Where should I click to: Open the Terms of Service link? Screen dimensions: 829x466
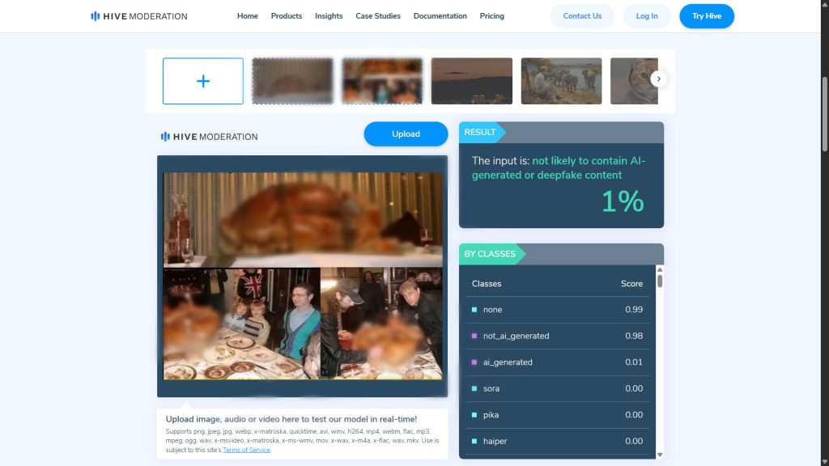pos(246,450)
